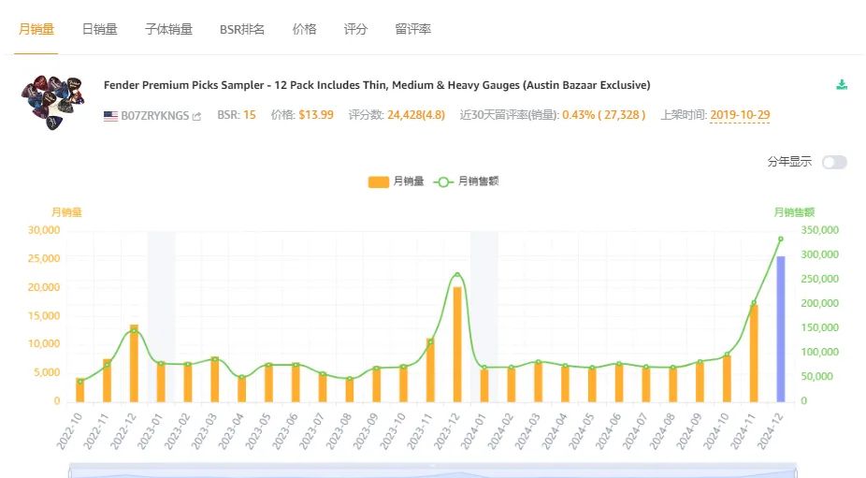Switch to 子体销量 tab
The height and width of the screenshot is (478, 866).
click(x=168, y=29)
